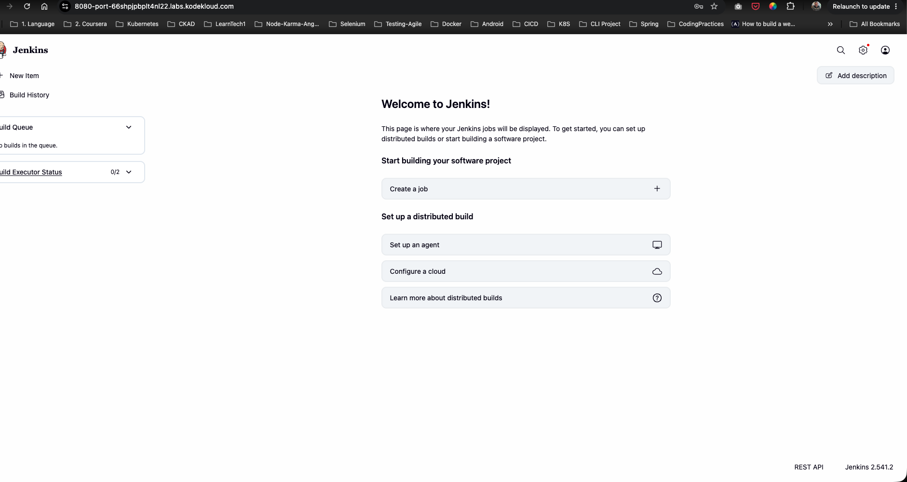The image size is (907, 482).
Task: Click Create a job
Action: pos(526,189)
